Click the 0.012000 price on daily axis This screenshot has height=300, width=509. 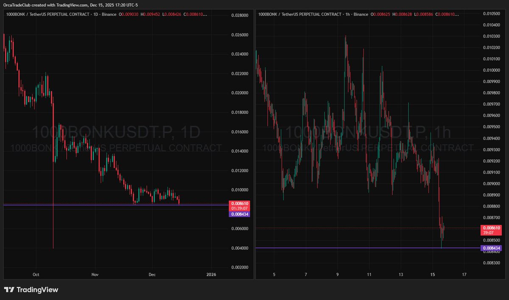[239, 171]
